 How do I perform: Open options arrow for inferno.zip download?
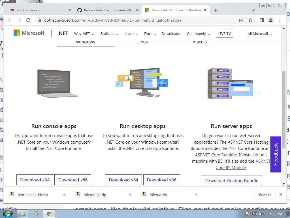(x=196, y=195)
